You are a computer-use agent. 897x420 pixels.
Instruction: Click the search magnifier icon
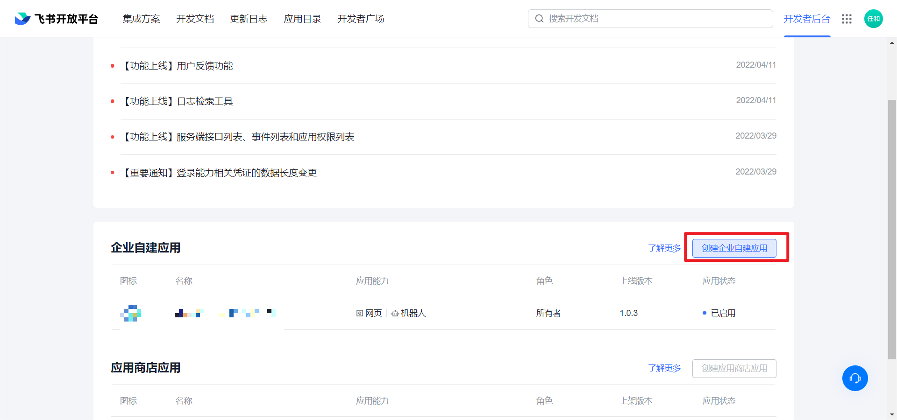(540, 18)
